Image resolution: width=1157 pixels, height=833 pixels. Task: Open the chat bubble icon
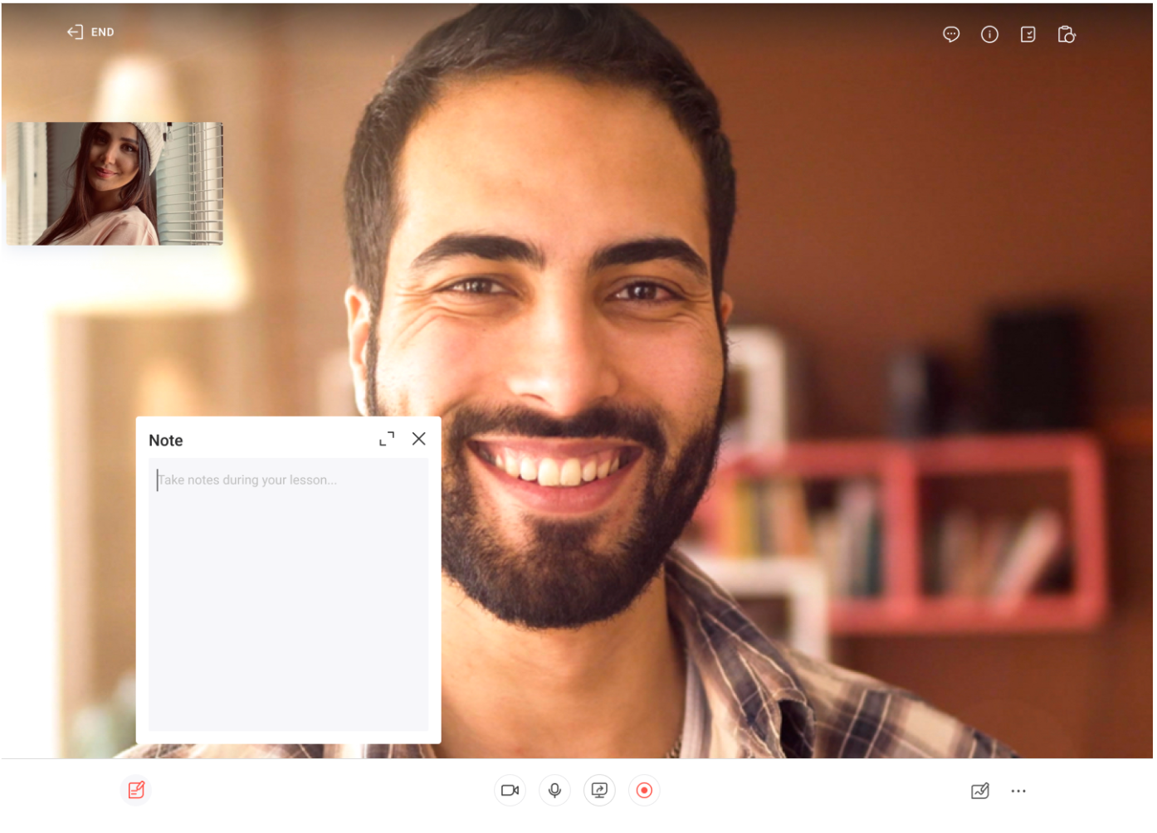[951, 34]
